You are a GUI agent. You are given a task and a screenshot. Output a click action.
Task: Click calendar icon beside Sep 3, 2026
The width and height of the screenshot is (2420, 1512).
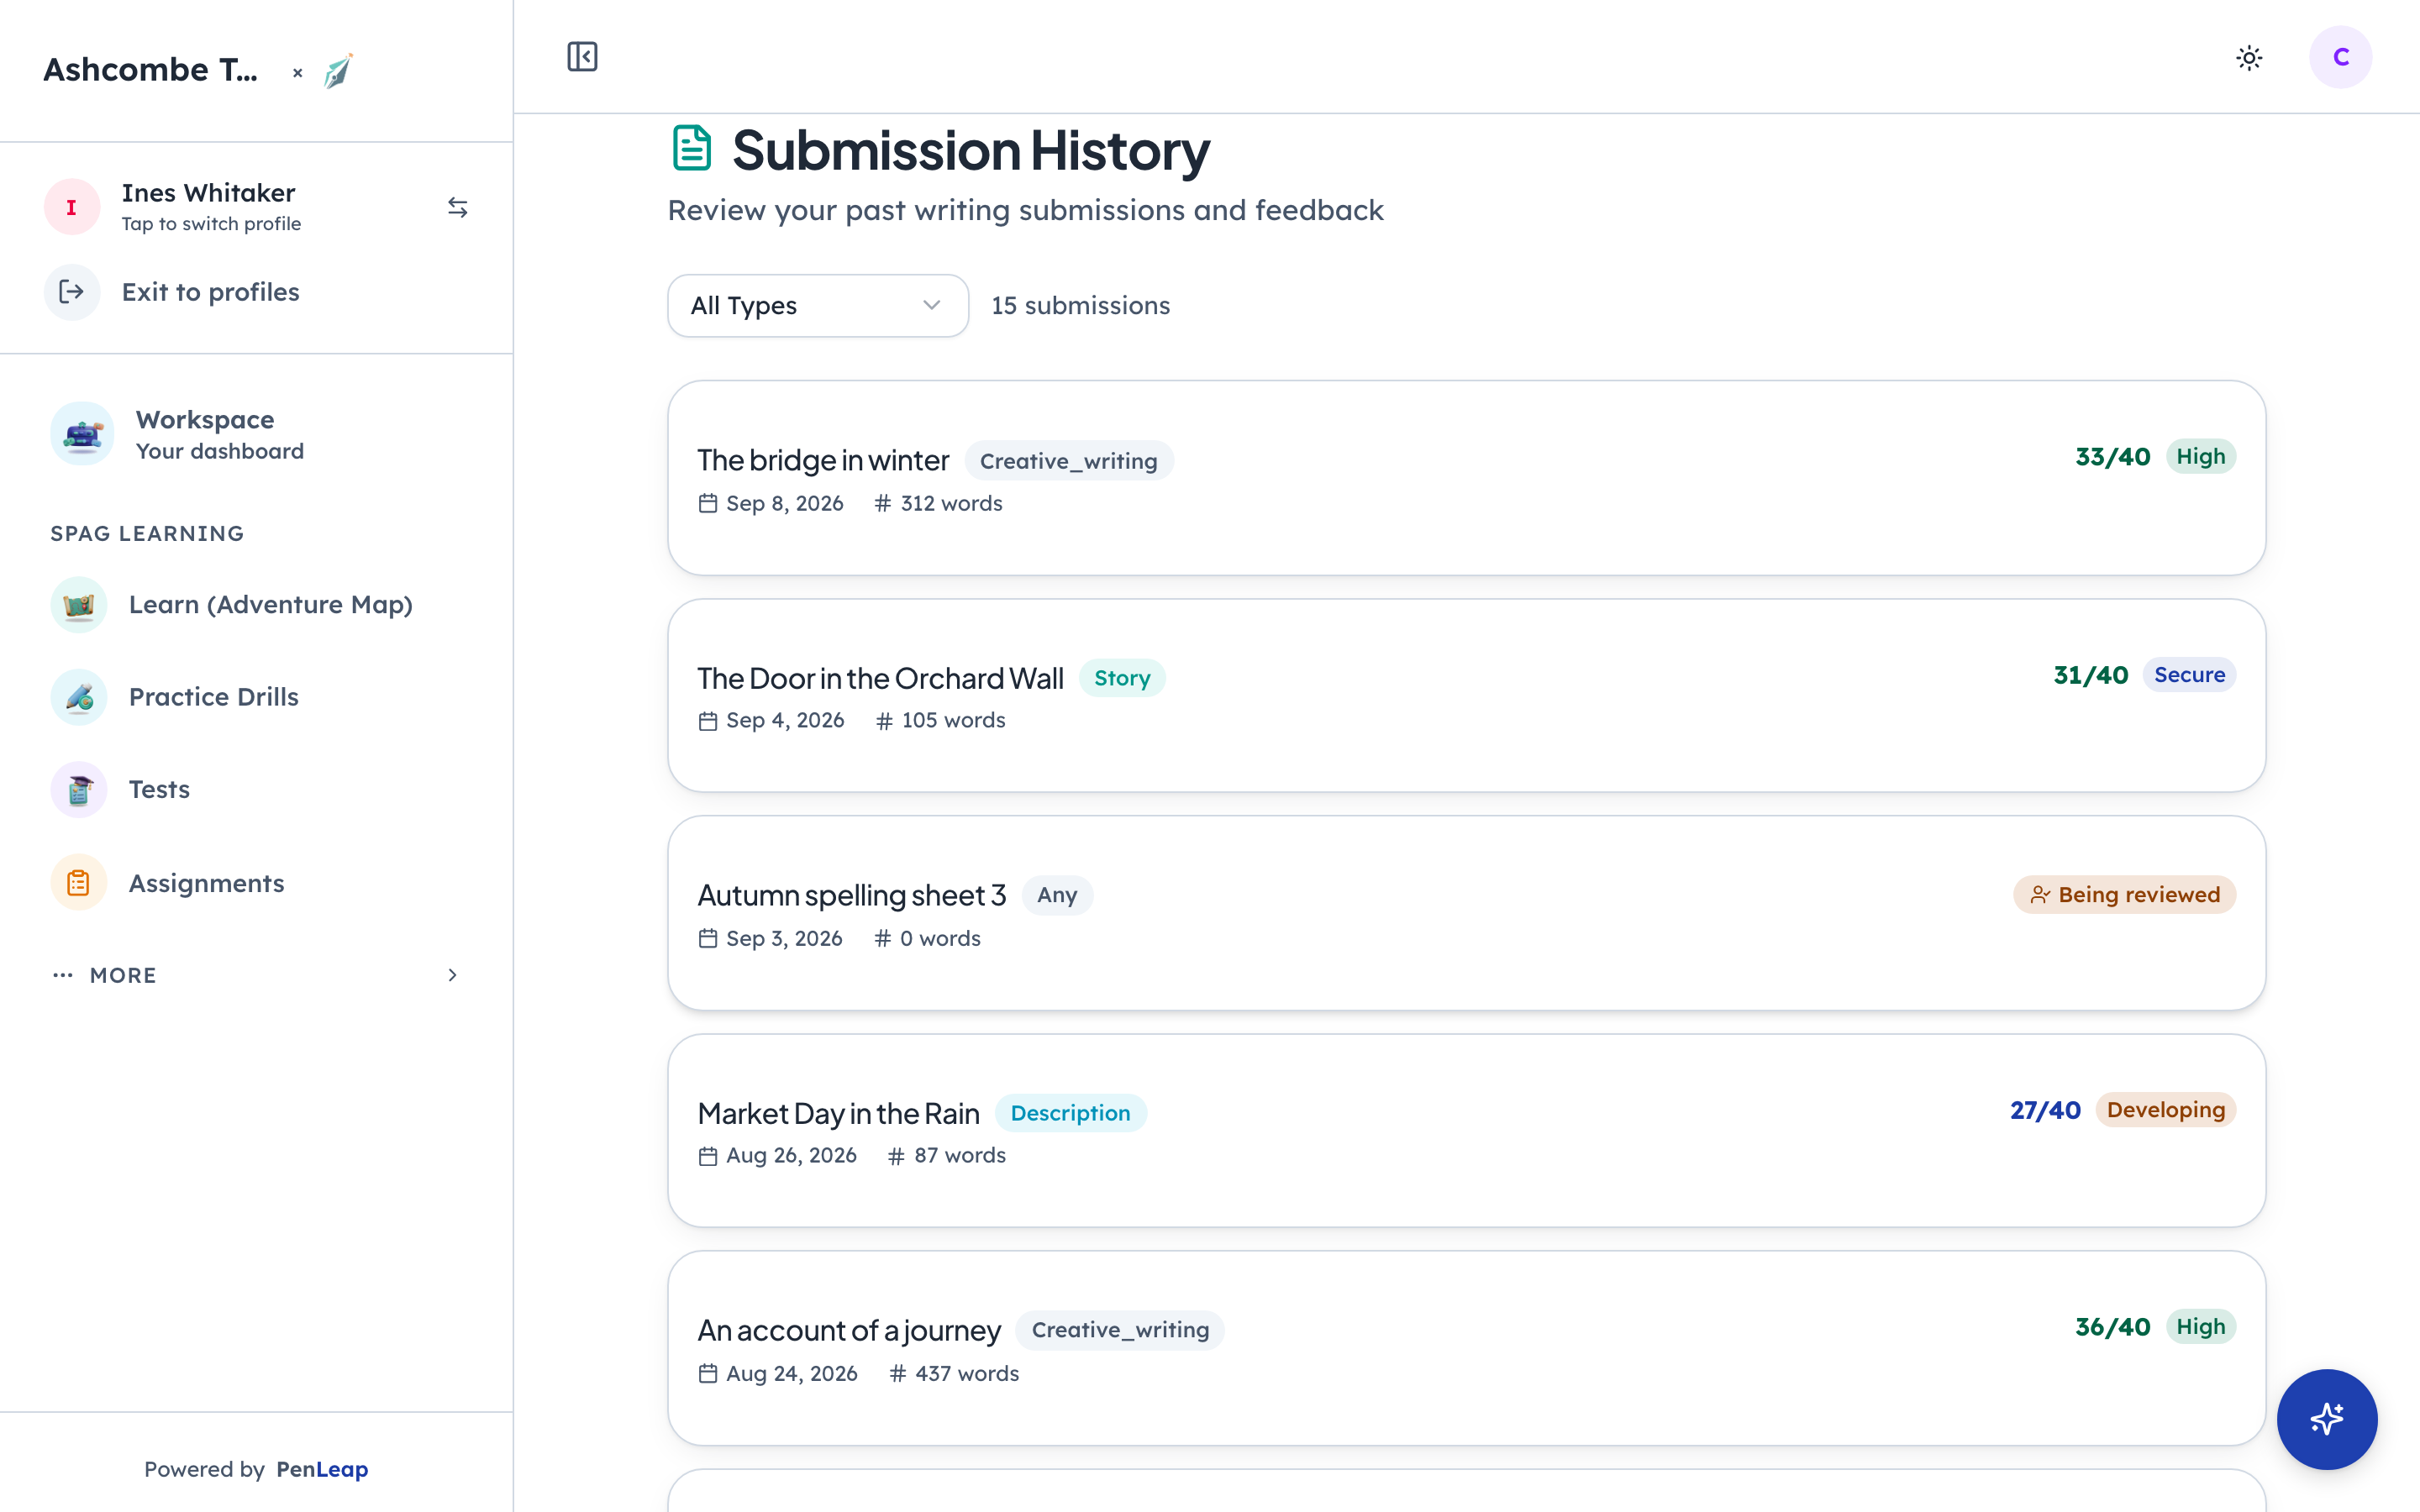pos(708,939)
